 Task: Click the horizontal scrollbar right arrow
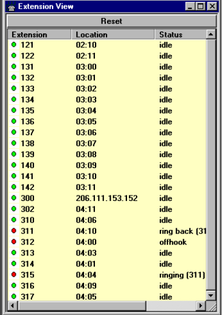(201, 306)
